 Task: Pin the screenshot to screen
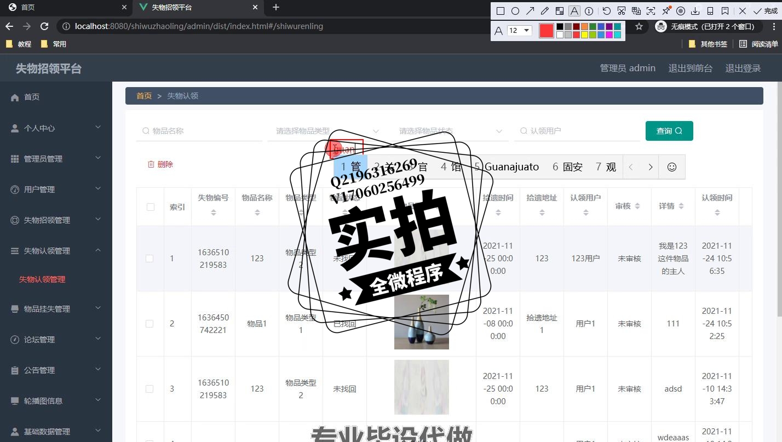[666, 11]
